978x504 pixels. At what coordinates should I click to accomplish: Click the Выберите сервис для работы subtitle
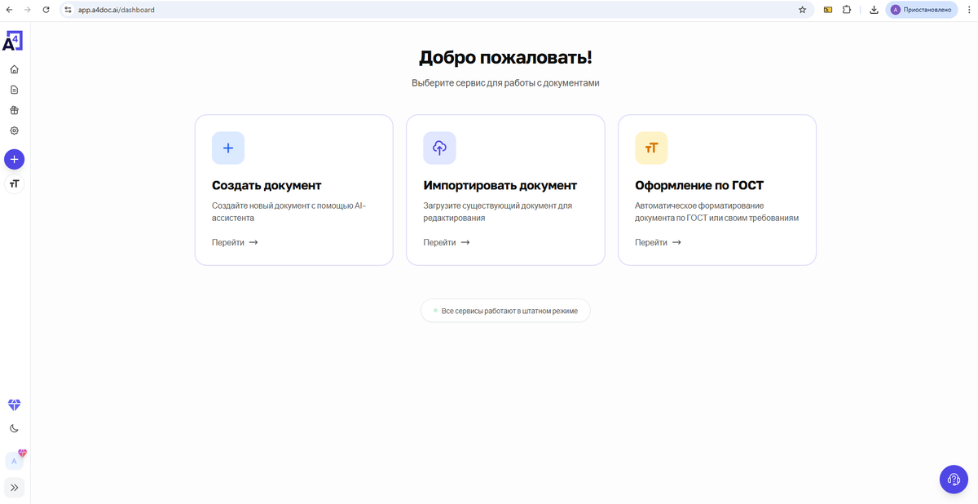tap(505, 83)
